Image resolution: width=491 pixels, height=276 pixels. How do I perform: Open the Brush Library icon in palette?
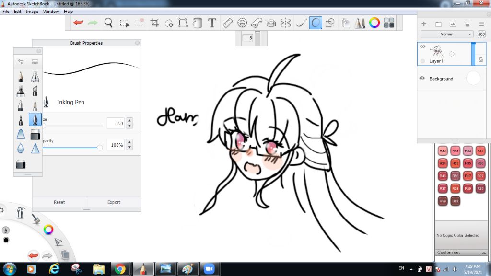tap(35, 62)
